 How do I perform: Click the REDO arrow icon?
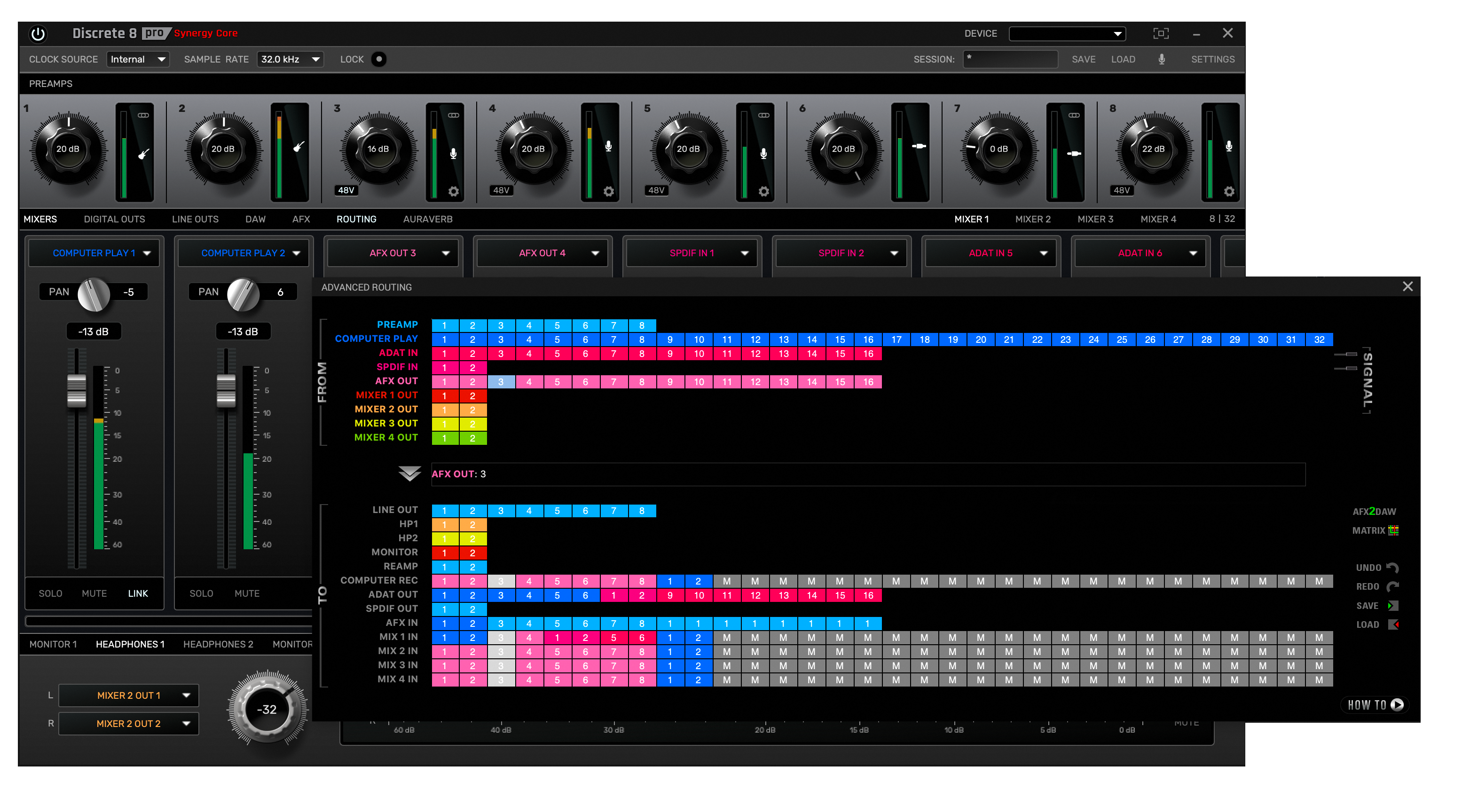click(1392, 586)
